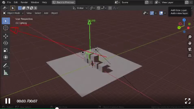
Task: Toggle snapping magnet button
Action: pos(98,8)
